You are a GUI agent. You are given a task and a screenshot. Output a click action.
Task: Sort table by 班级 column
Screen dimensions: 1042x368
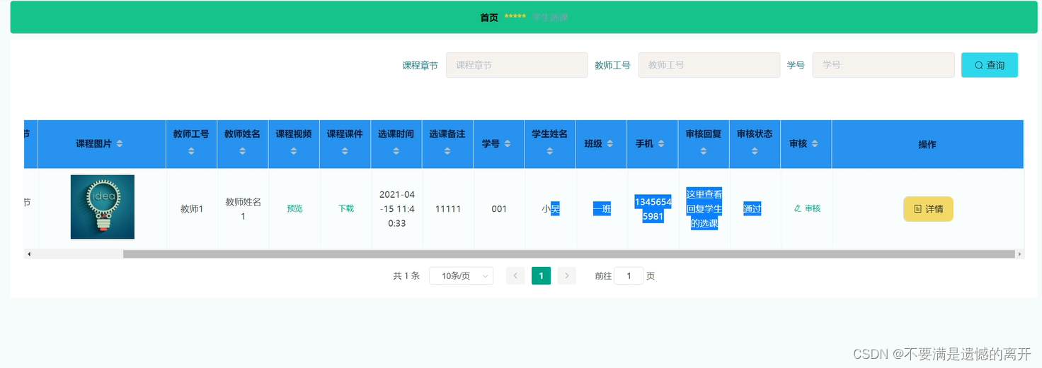point(610,144)
